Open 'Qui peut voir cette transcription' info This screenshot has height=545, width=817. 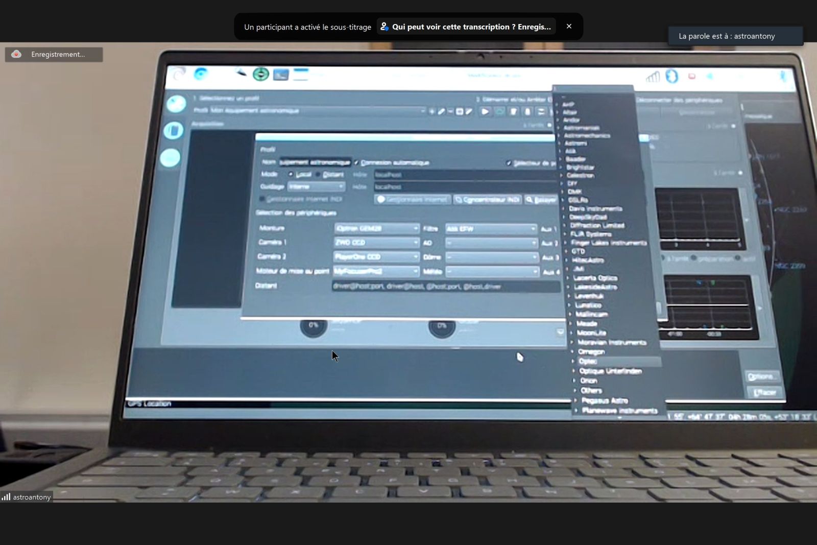(x=466, y=27)
